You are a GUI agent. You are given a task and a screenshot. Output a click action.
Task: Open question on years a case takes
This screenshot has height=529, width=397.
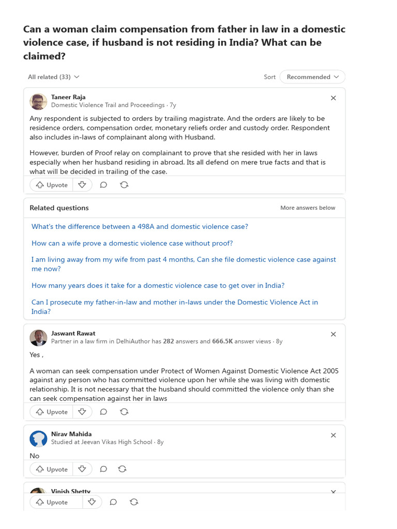coord(158,285)
